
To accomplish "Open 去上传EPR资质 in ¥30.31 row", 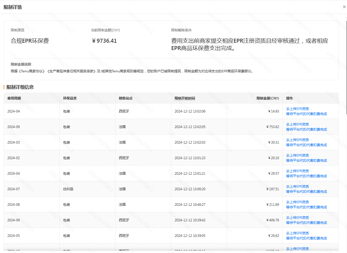I will (297, 140).
